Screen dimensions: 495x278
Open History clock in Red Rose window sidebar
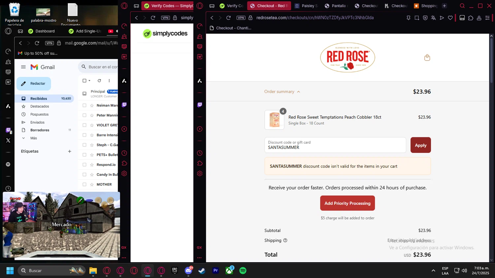(x=200, y=153)
